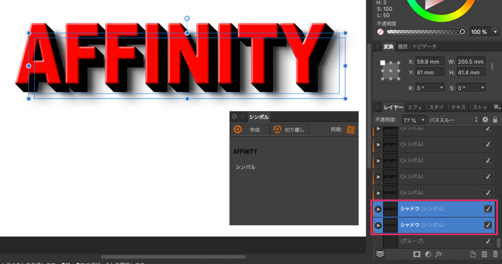Switch to the ナビゲータ tab
The image size is (502, 264).
(x=424, y=47)
